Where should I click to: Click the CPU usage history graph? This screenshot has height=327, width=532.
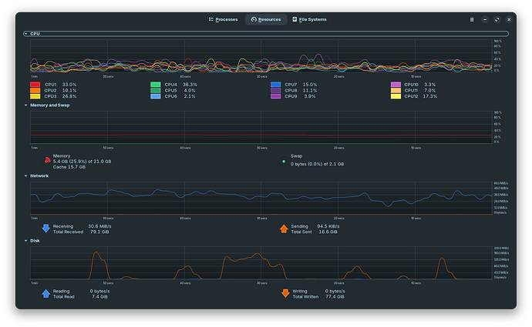(x=261, y=56)
